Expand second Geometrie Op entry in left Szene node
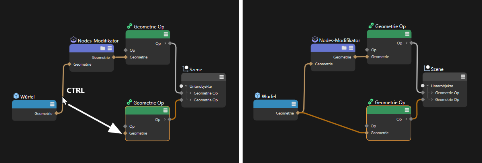Screen dimensions: 482x163 pyautogui.click(x=191, y=100)
